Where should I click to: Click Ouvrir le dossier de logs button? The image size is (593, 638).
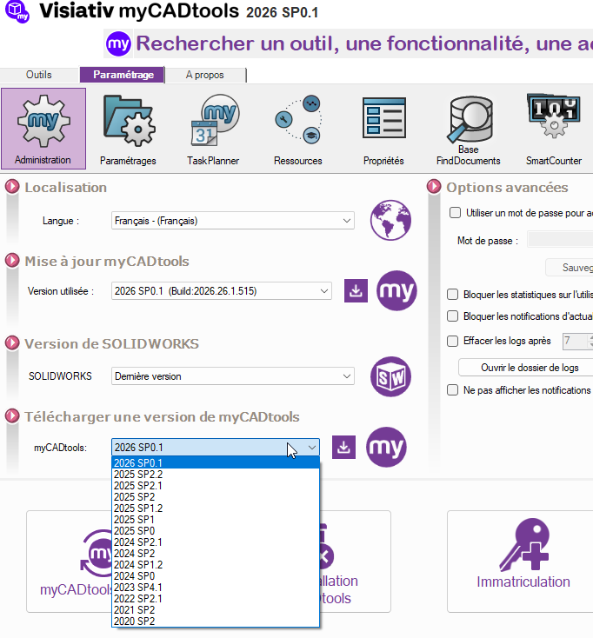tap(524, 367)
